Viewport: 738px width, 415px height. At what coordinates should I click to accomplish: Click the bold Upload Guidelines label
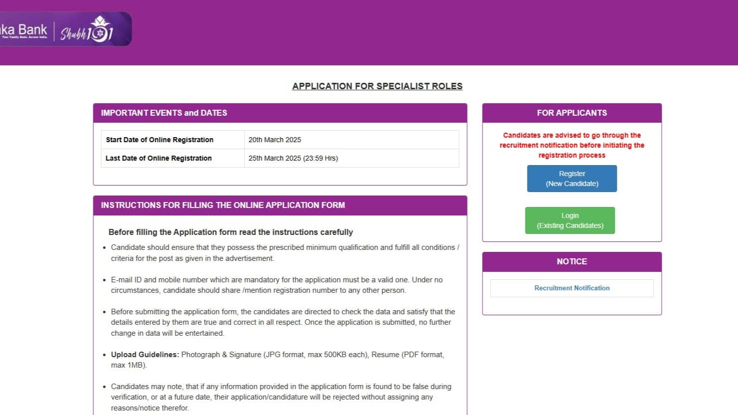coord(145,355)
